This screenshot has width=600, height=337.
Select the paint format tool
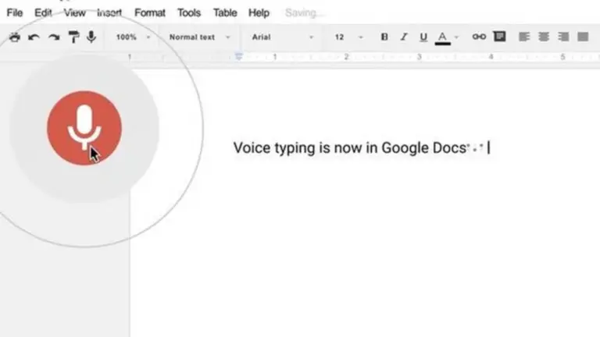point(73,37)
